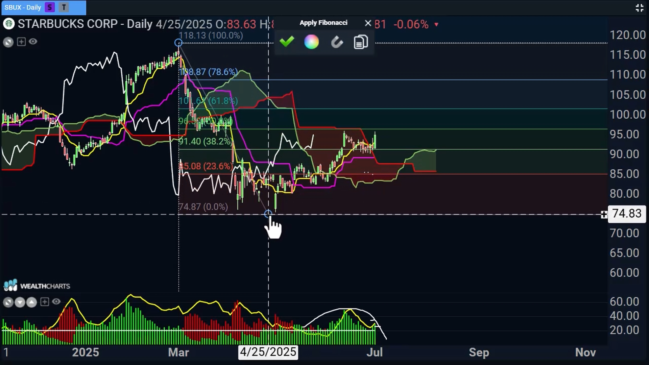Screen dimensions: 649x365
Task: Click the 100.00 price axis label
Action: [628, 114]
